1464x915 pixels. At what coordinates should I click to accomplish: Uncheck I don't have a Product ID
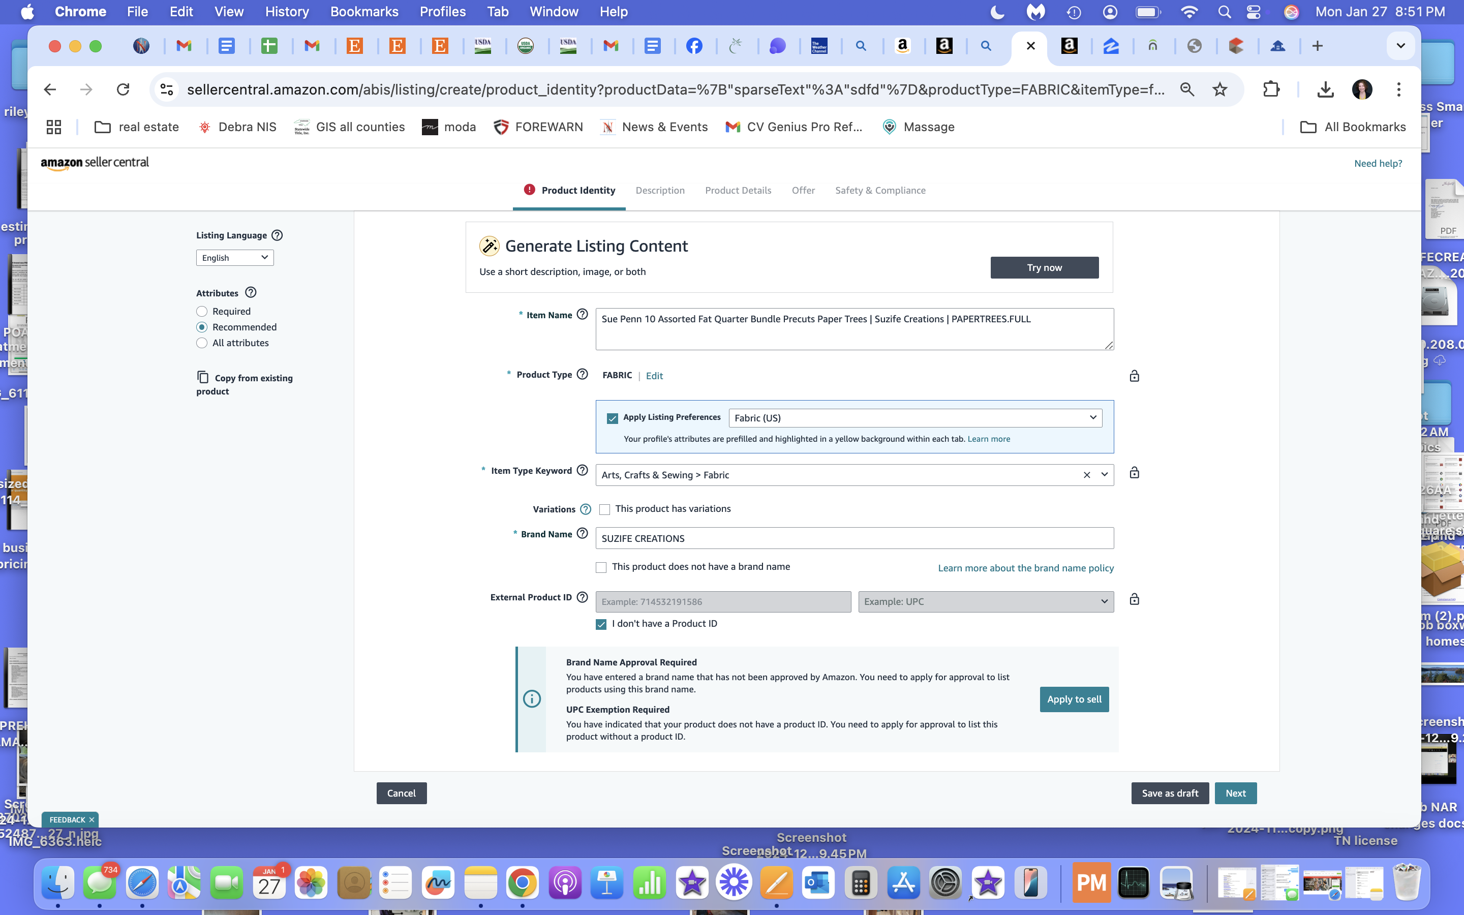(601, 624)
